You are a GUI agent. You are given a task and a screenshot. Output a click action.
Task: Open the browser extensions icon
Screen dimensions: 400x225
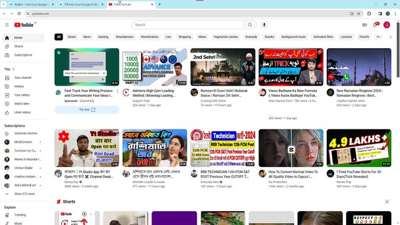coord(369,14)
